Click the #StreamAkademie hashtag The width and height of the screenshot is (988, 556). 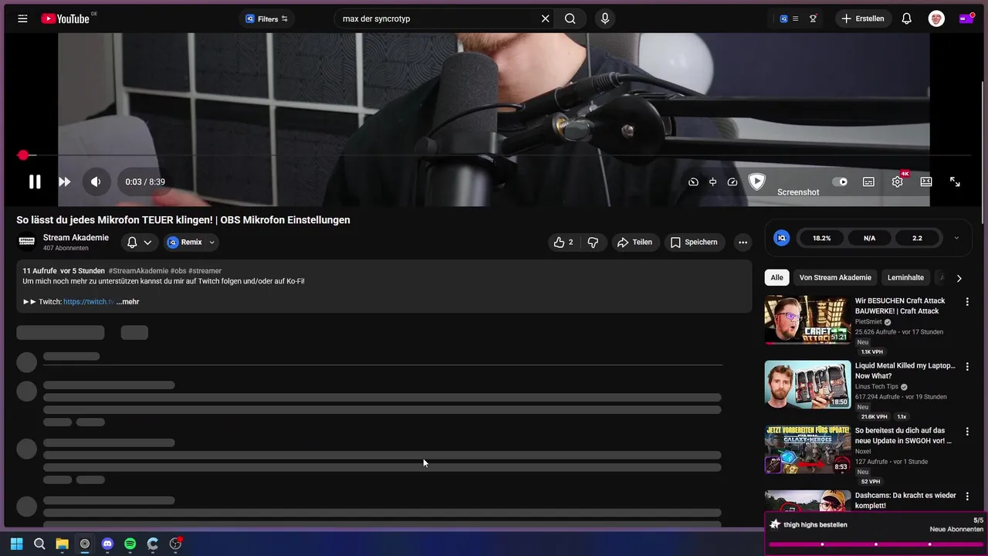pyautogui.click(x=138, y=271)
